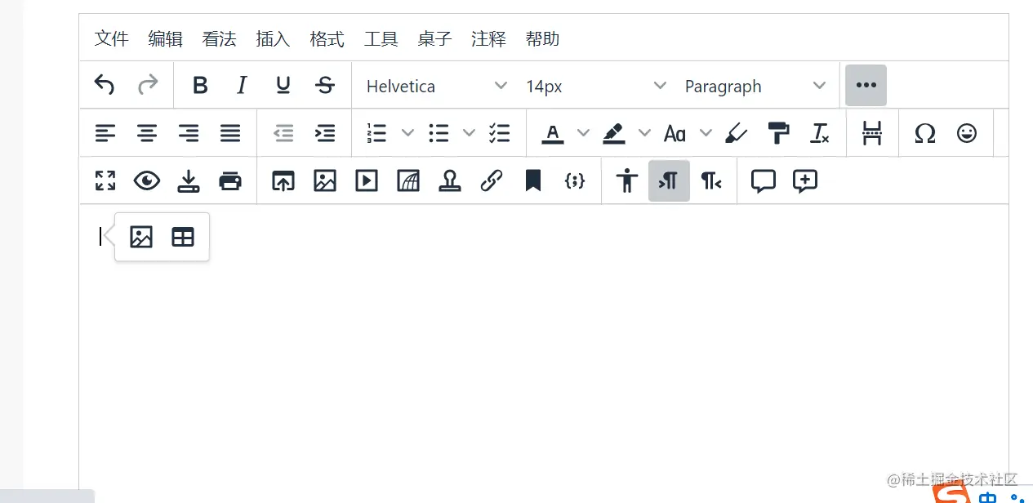This screenshot has height=503, width=1033.
Task: Show more toolbar items with the ellipsis button
Action: coord(866,85)
